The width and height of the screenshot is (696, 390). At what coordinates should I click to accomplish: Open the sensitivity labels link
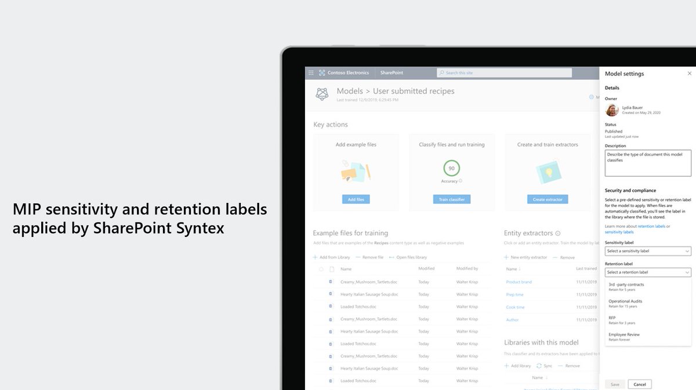619,232
